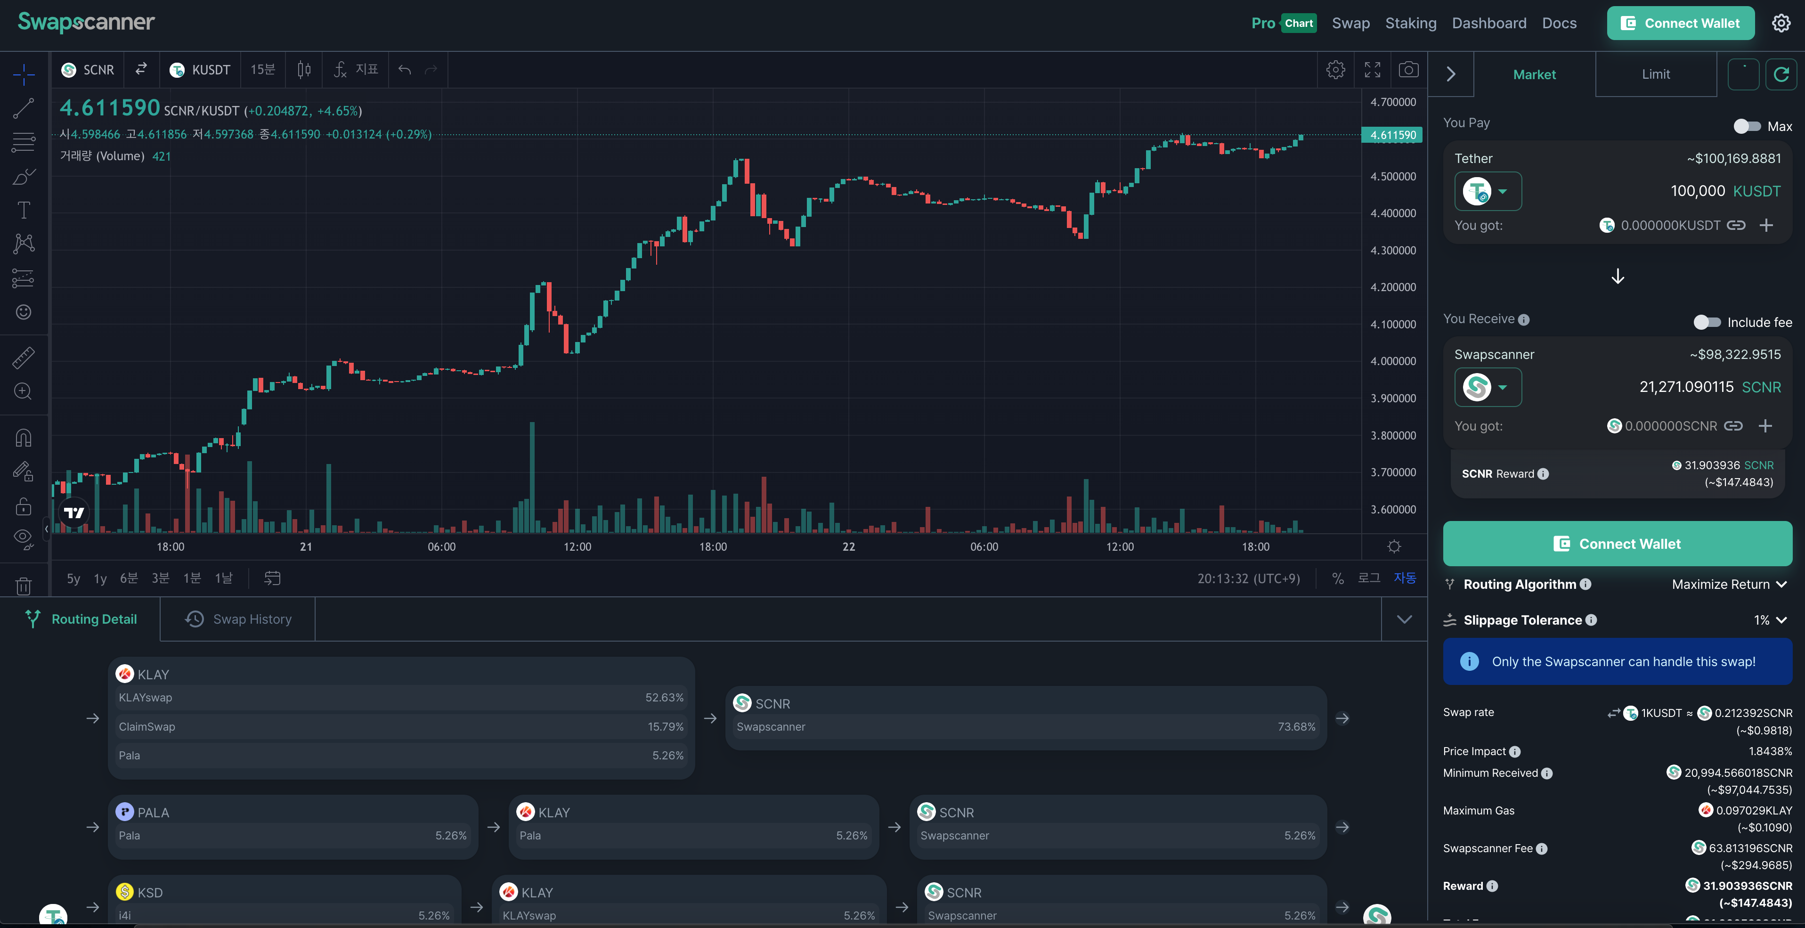Change the 15분 chart interval

[x=263, y=69]
